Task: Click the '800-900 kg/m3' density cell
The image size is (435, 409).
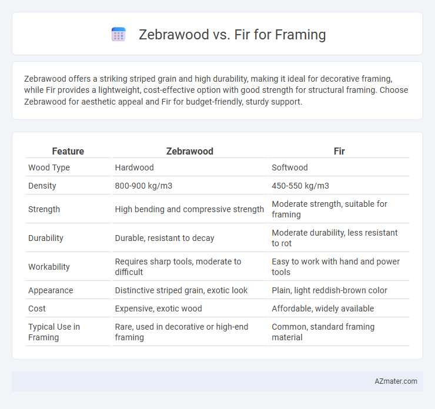Action: click(x=143, y=186)
